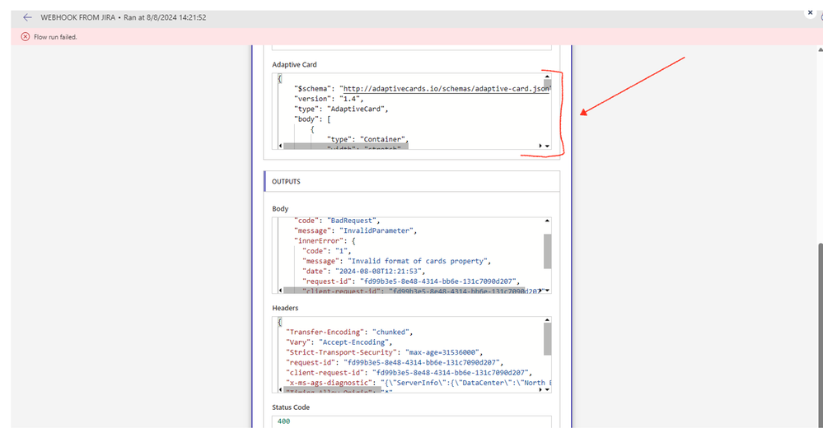The width and height of the screenshot is (823, 442).
Task: Click the client-request-id header line in Headers
Action: [409, 373]
